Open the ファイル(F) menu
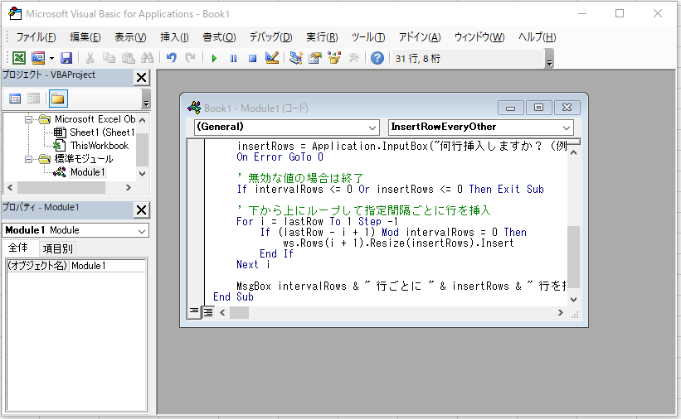This screenshot has height=419, width=681. pyautogui.click(x=36, y=37)
